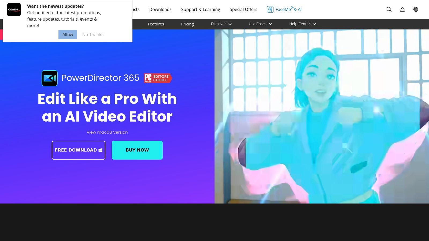Select the Features tab
The image size is (429, 241).
point(156,24)
